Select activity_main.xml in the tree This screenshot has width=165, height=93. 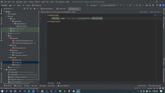pos(20,48)
